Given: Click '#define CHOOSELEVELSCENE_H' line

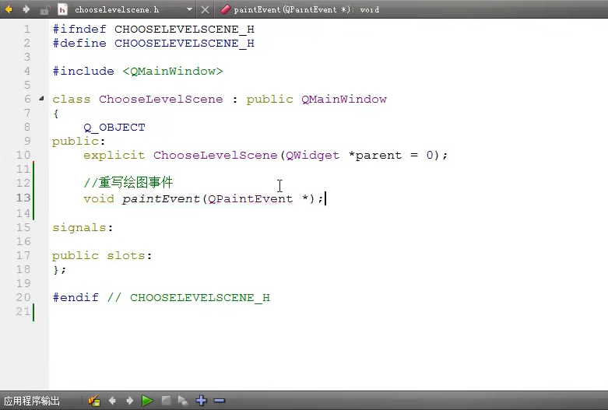Looking at the screenshot, I should [153, 43].
